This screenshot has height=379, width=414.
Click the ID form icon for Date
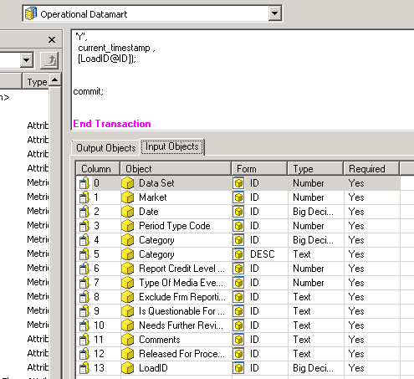point(238,212)
